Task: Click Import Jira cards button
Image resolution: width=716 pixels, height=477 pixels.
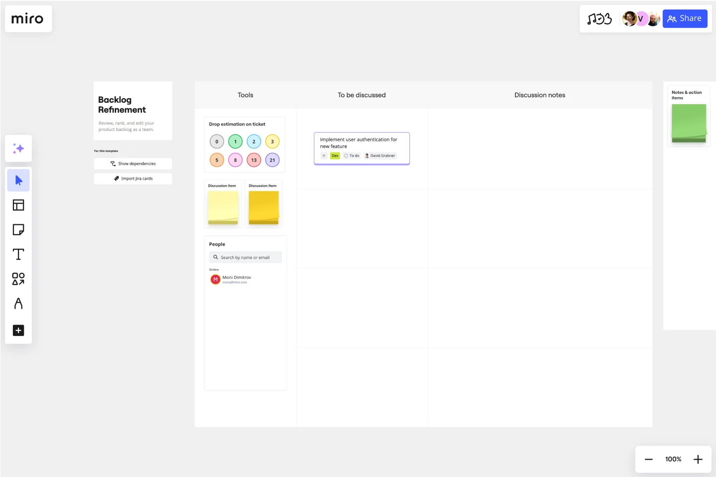Action: click(133, 178)
